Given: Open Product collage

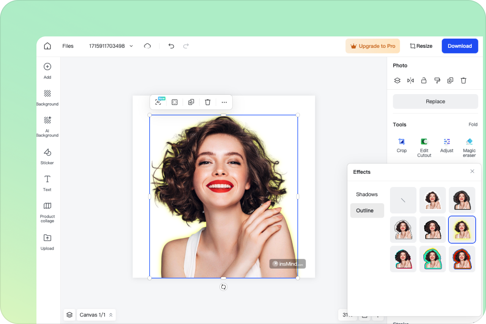Looking at the screenshot, I should click(x=47, y=212).
